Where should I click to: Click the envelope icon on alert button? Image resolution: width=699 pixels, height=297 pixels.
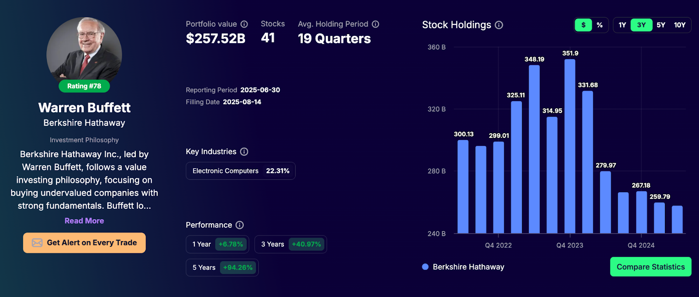coord(37,243)
